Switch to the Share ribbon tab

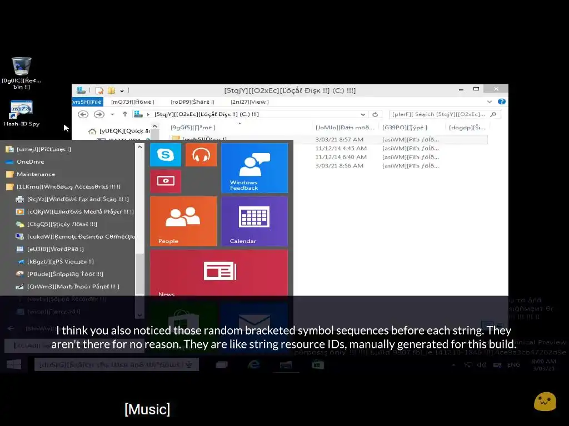pos(192,102)
